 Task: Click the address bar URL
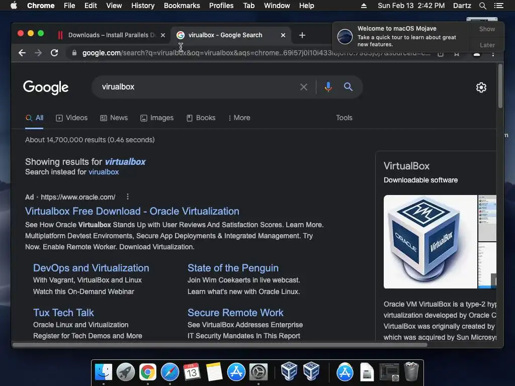[x=256, y=53]
